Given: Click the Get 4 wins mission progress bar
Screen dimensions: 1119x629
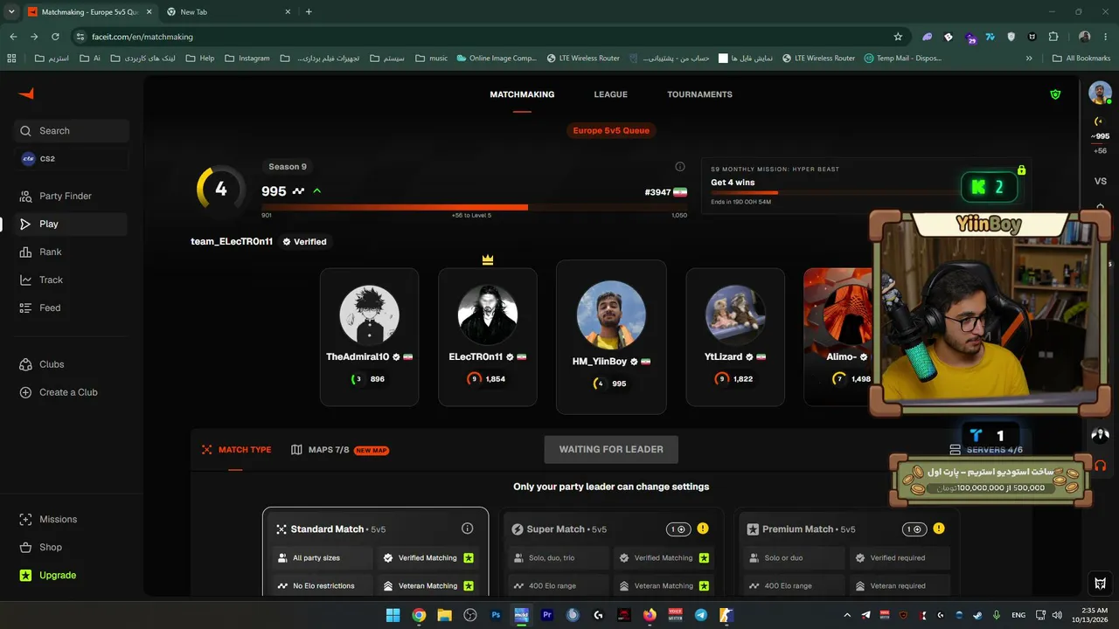Looking at the screenshot, I should pyautogui.click(x=836, y=192).
